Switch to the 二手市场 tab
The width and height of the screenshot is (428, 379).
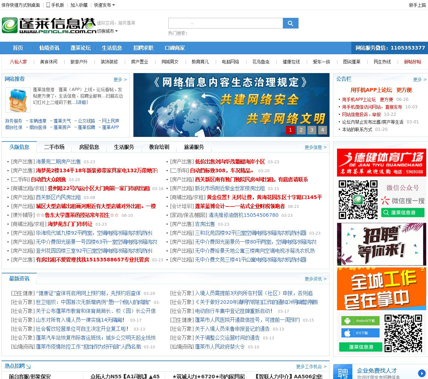tap(54, 147)
